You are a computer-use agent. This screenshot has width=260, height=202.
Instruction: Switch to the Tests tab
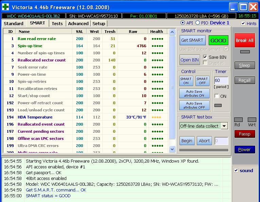point(57,23)
